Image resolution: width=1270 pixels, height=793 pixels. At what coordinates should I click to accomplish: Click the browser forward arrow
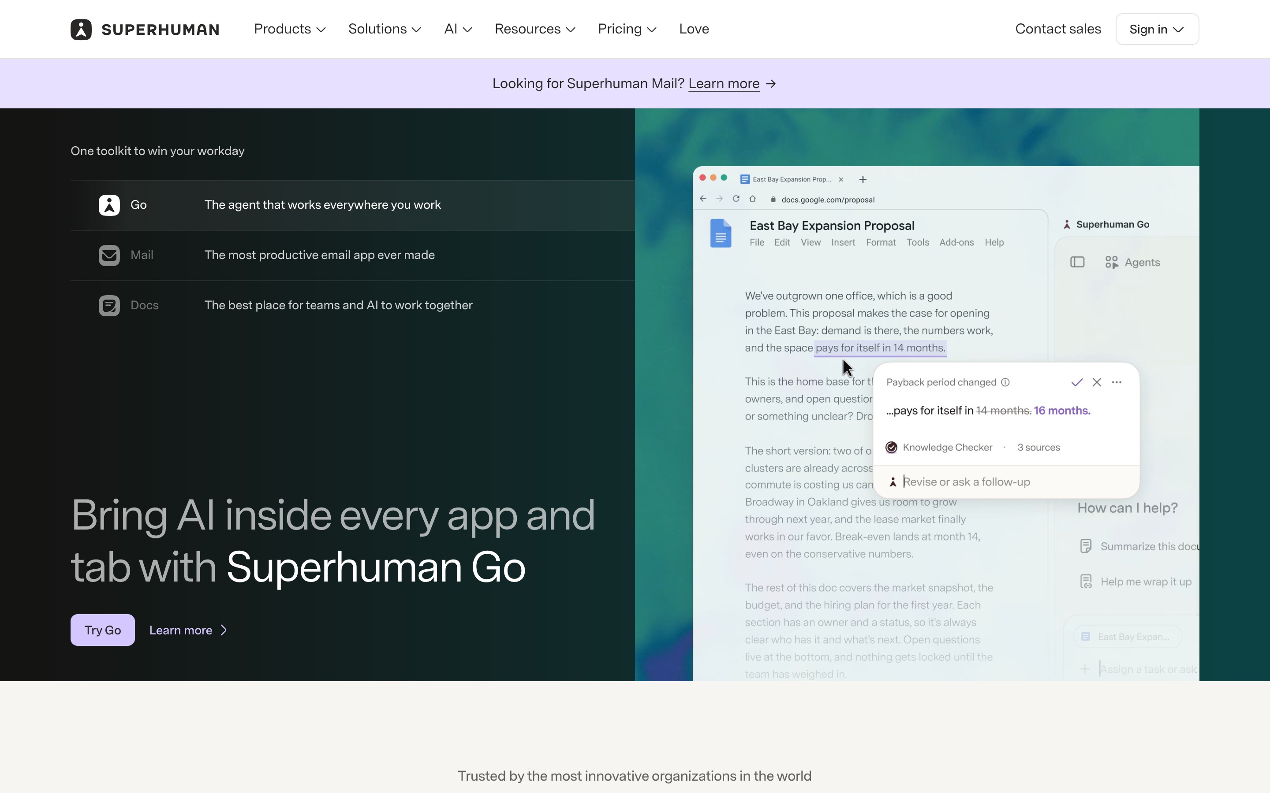[x=720, y=199]
